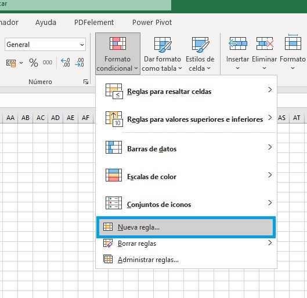The height and width of the screenshot is (298, 307).
Task: Expand Conjuntos de iconos submenu arrow
Action: [270, 202]
